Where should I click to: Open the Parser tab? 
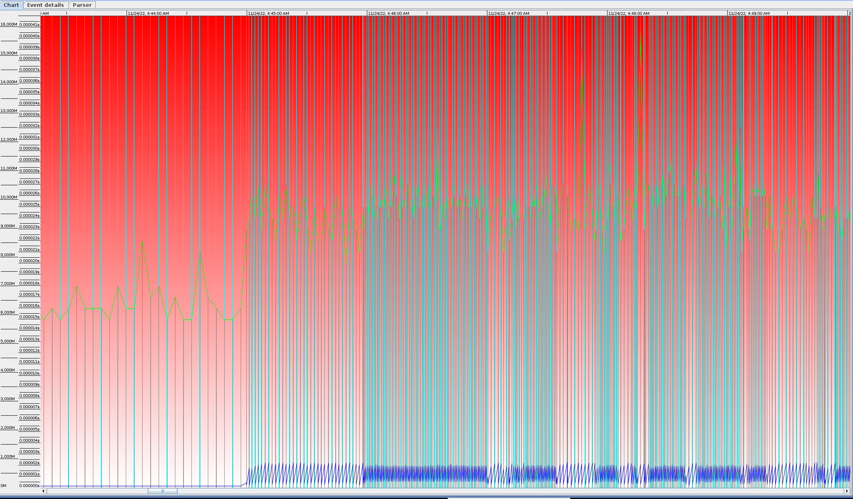pyautogui.click(x=82, y=5)
